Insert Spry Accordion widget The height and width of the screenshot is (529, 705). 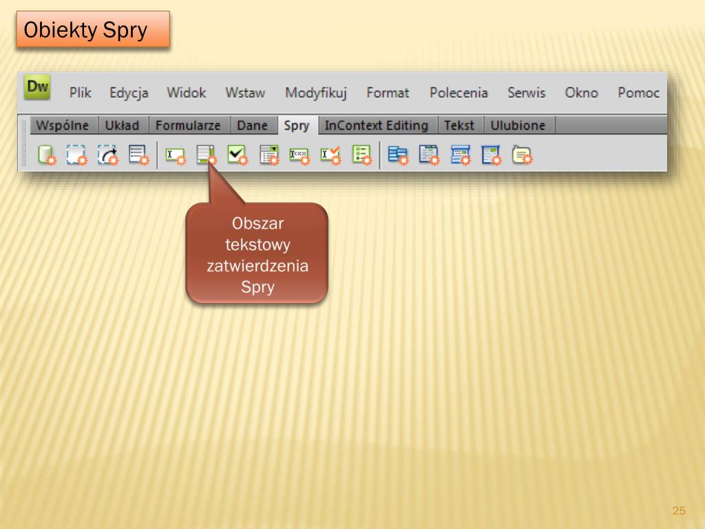coord(461,155)
